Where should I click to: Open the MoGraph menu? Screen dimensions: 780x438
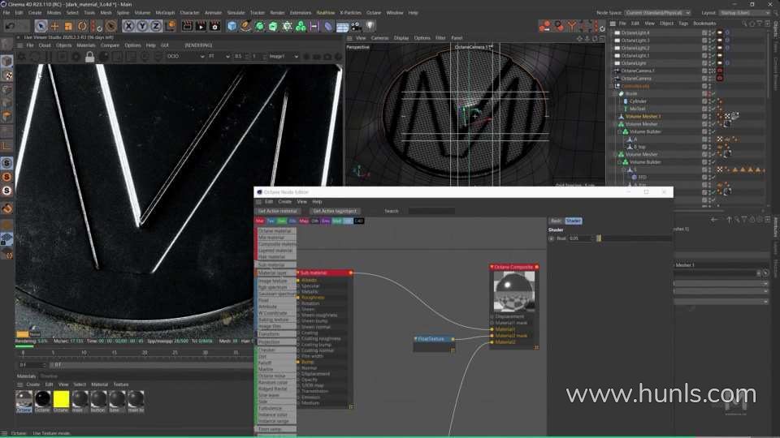165,13
